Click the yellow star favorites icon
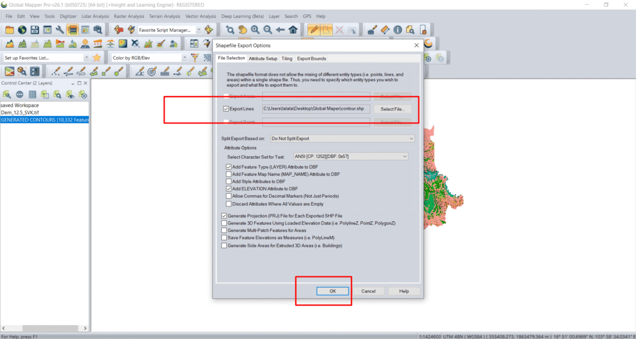 (x=96, y=58)
